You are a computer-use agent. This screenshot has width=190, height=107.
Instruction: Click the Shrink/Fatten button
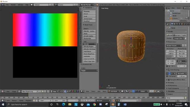point(89,19)
